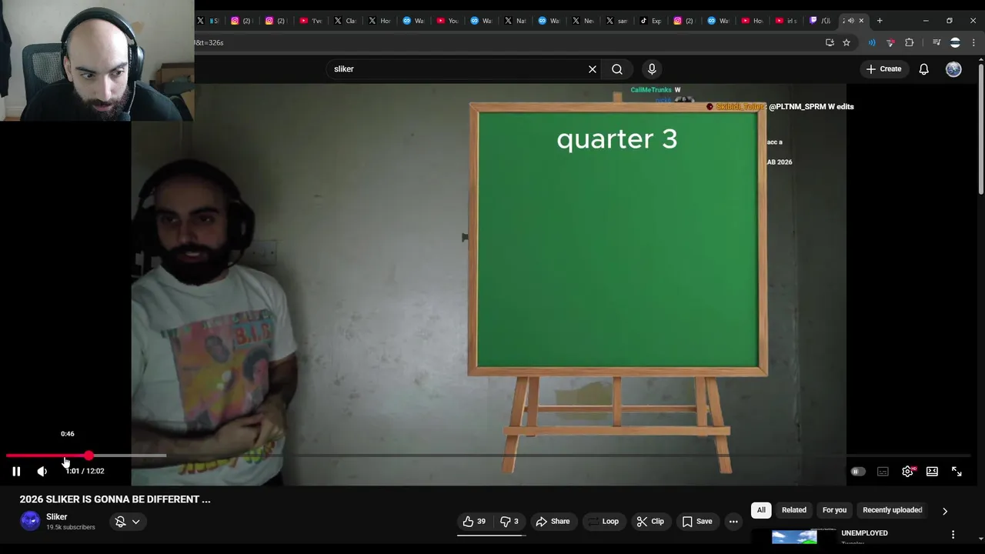Dislike the video with thumbs down
The width and height of the screenshot is (985, 554).
[509, 522]
